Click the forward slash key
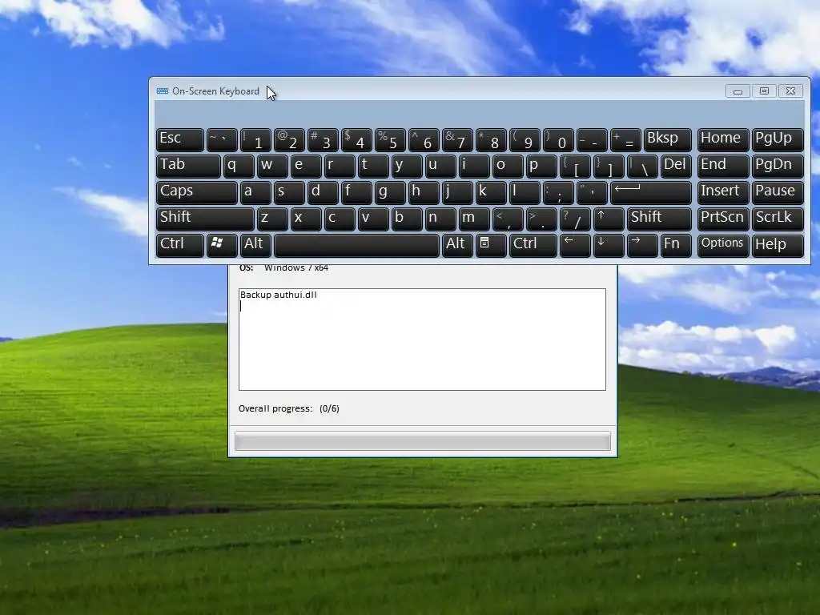This screenshot has height=615, width=820. click(x=575, y=219)
